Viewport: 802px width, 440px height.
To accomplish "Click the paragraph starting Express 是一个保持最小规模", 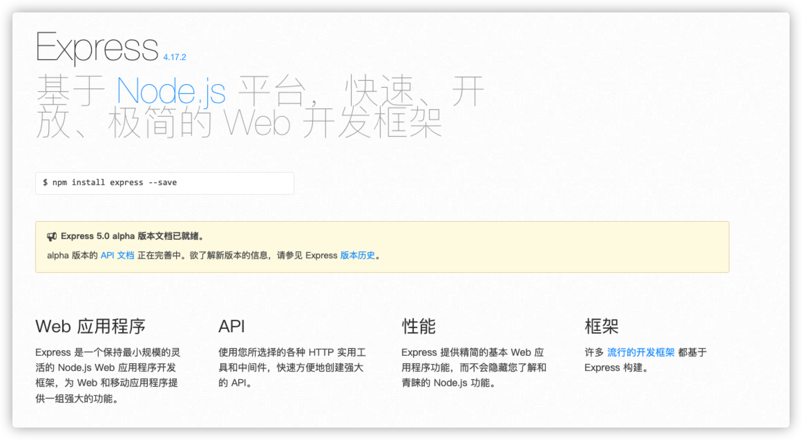I will (x=108, y=375).
